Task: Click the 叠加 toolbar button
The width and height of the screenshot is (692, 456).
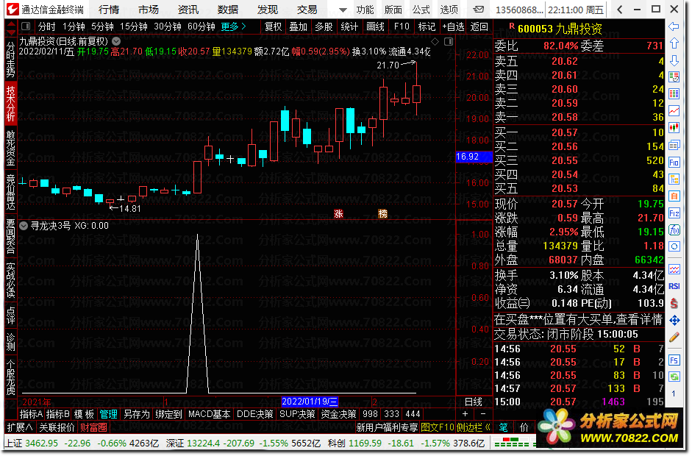Action: point(299,26)
